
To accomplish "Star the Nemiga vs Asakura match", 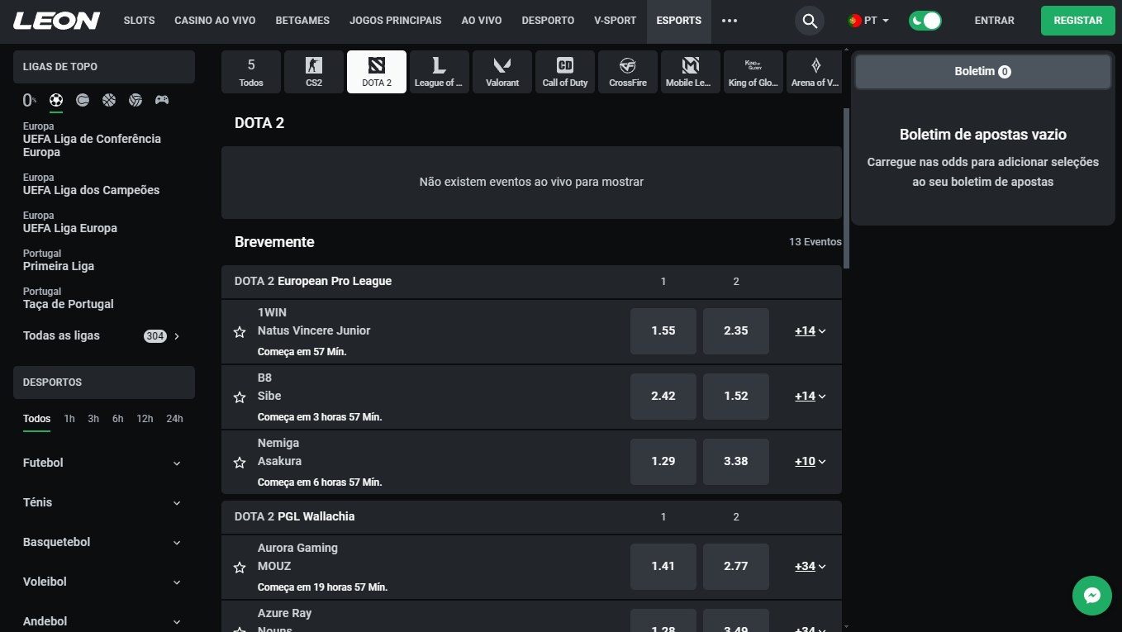I will point(240,463).
